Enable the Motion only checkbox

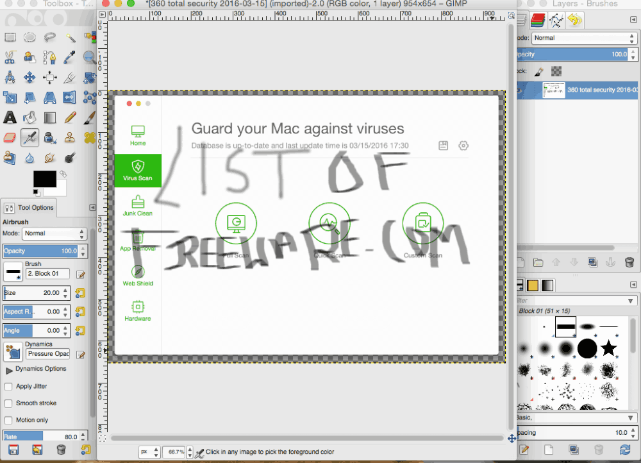8,420
